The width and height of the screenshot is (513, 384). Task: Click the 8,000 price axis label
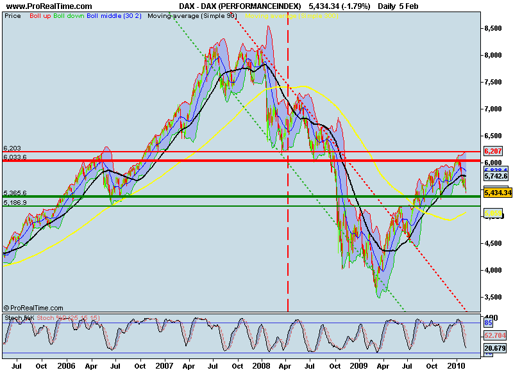click(492, 55)
